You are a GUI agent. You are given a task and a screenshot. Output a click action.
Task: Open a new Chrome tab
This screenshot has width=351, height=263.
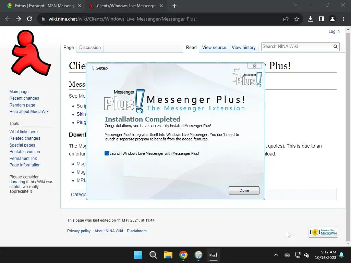[x=174, y=6]
